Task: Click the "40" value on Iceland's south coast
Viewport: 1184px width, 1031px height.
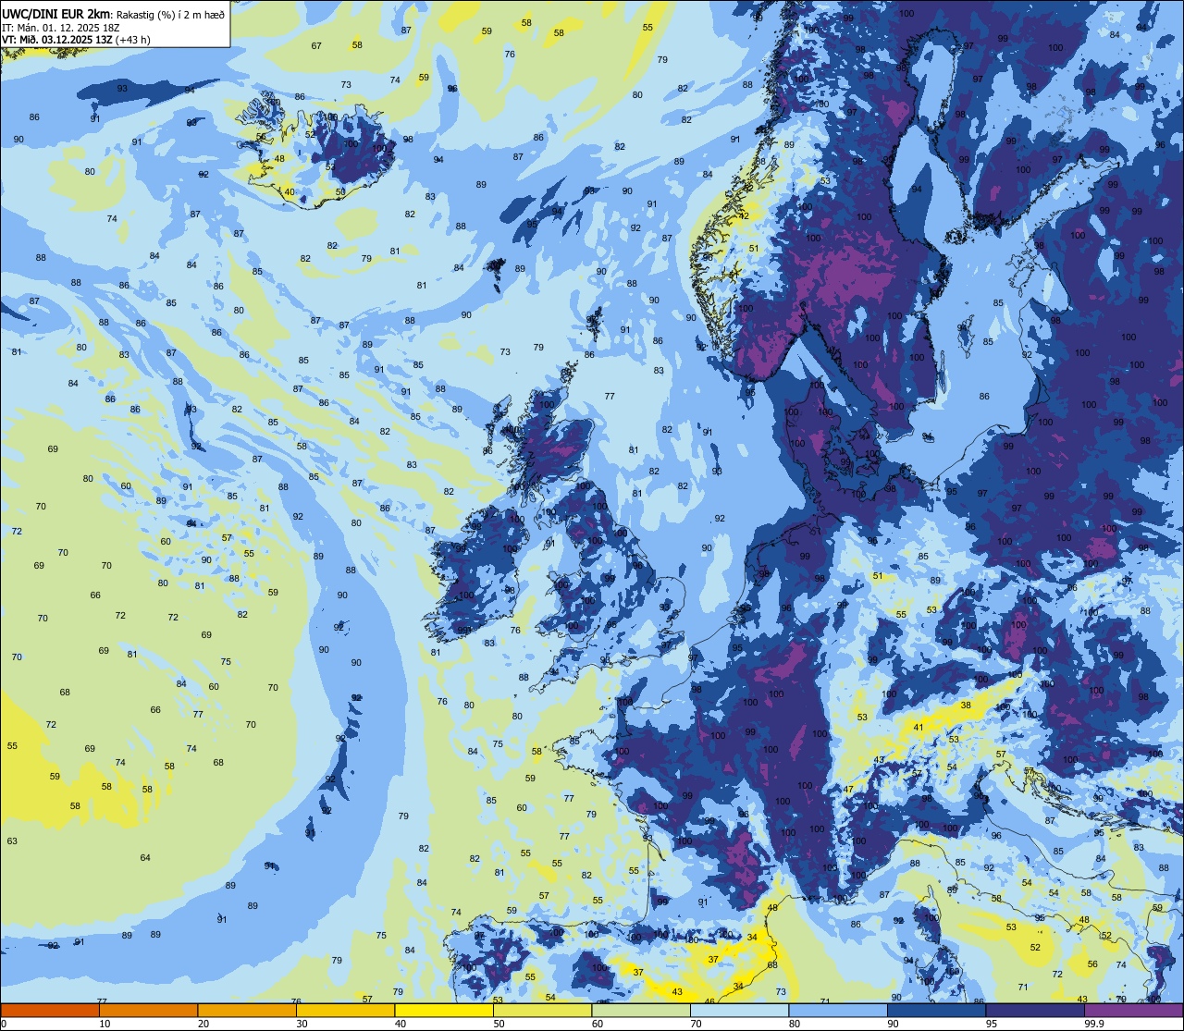Action: [x=290, y=192]
